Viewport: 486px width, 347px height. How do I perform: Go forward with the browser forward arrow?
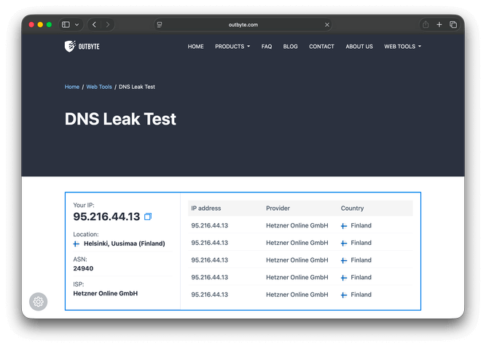108,25
